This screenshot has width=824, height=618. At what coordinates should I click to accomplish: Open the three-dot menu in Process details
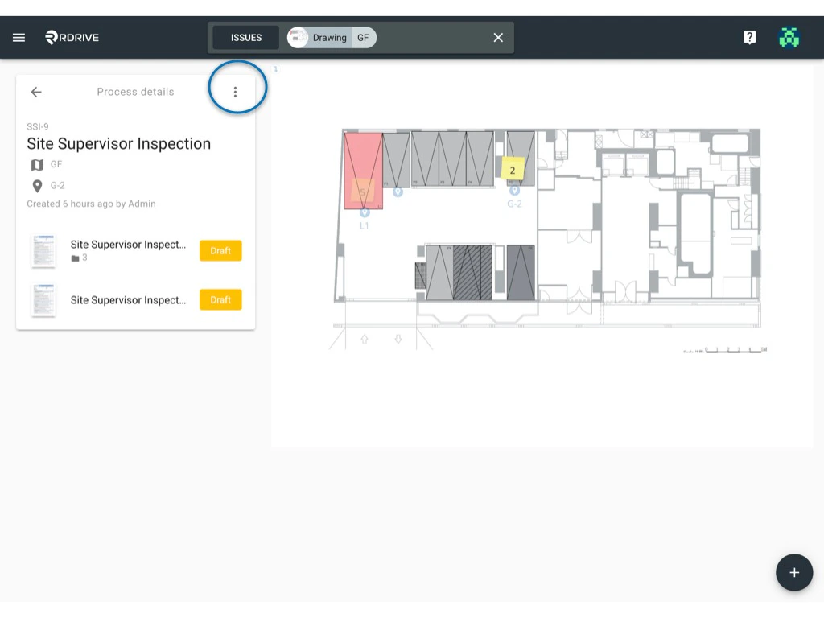click(236, 92)
